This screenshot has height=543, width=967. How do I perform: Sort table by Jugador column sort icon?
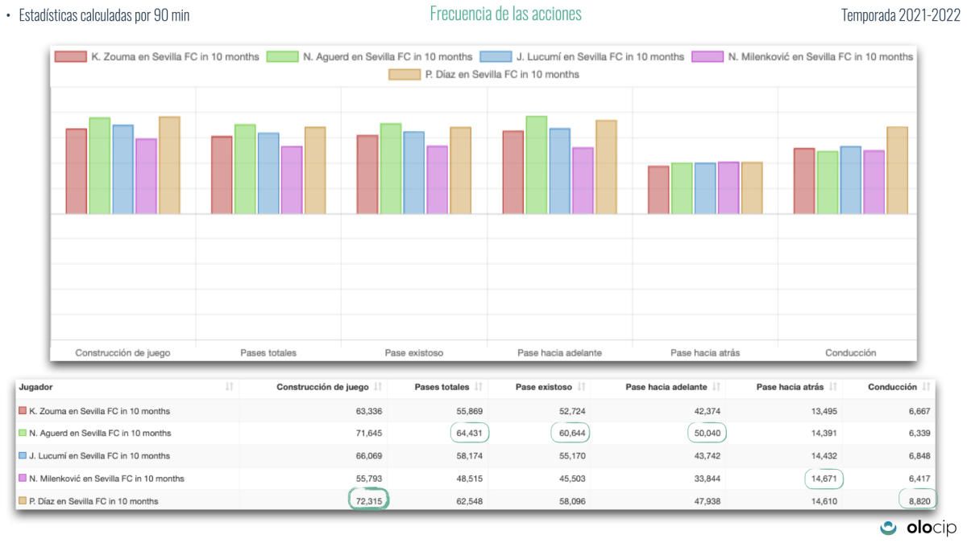point(230,388)
